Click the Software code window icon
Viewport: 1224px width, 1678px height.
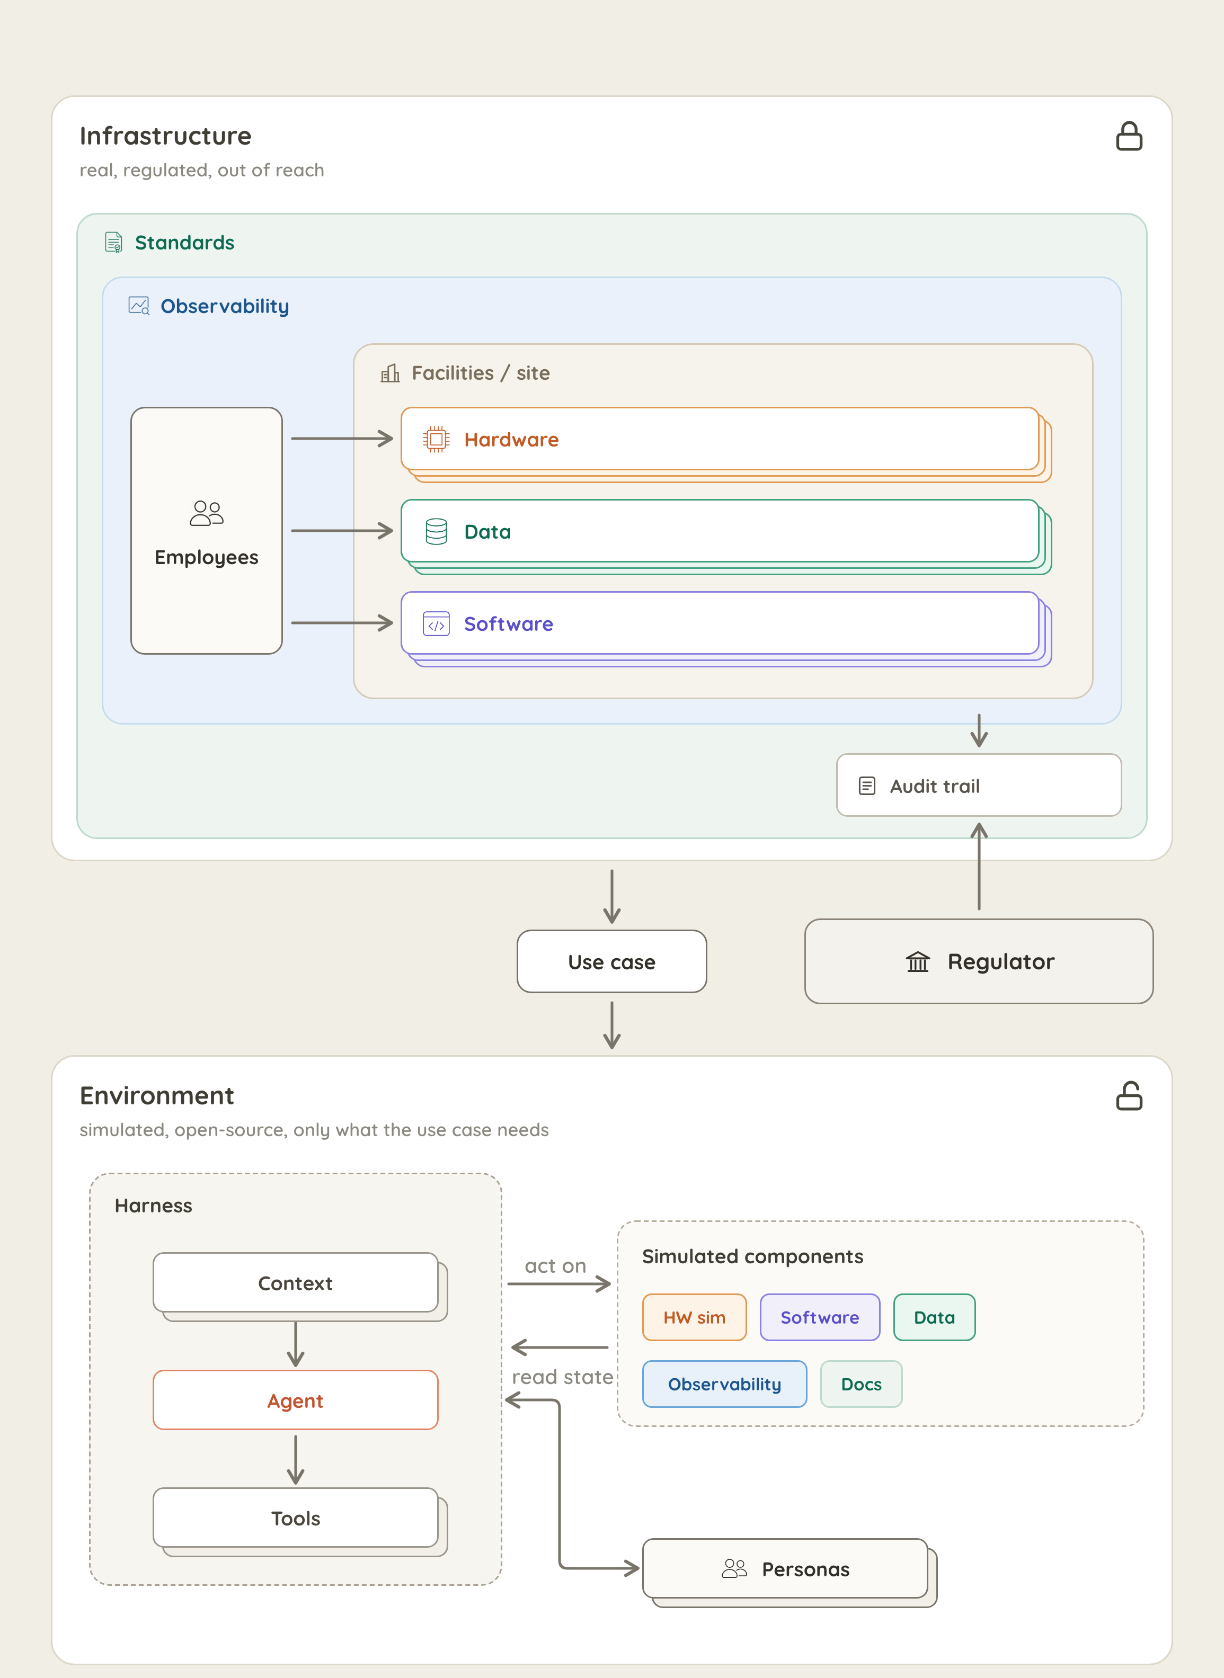coord(436,623)
